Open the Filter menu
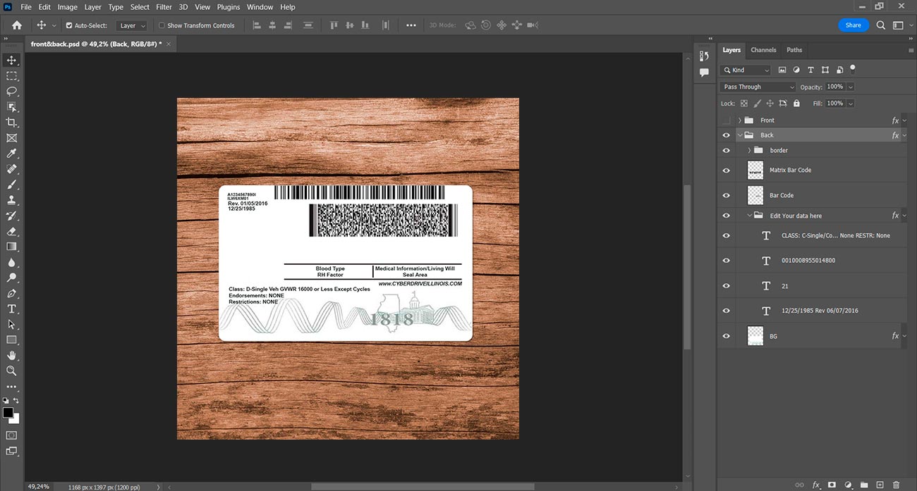 pyautogui.click(x=164, y=7)
